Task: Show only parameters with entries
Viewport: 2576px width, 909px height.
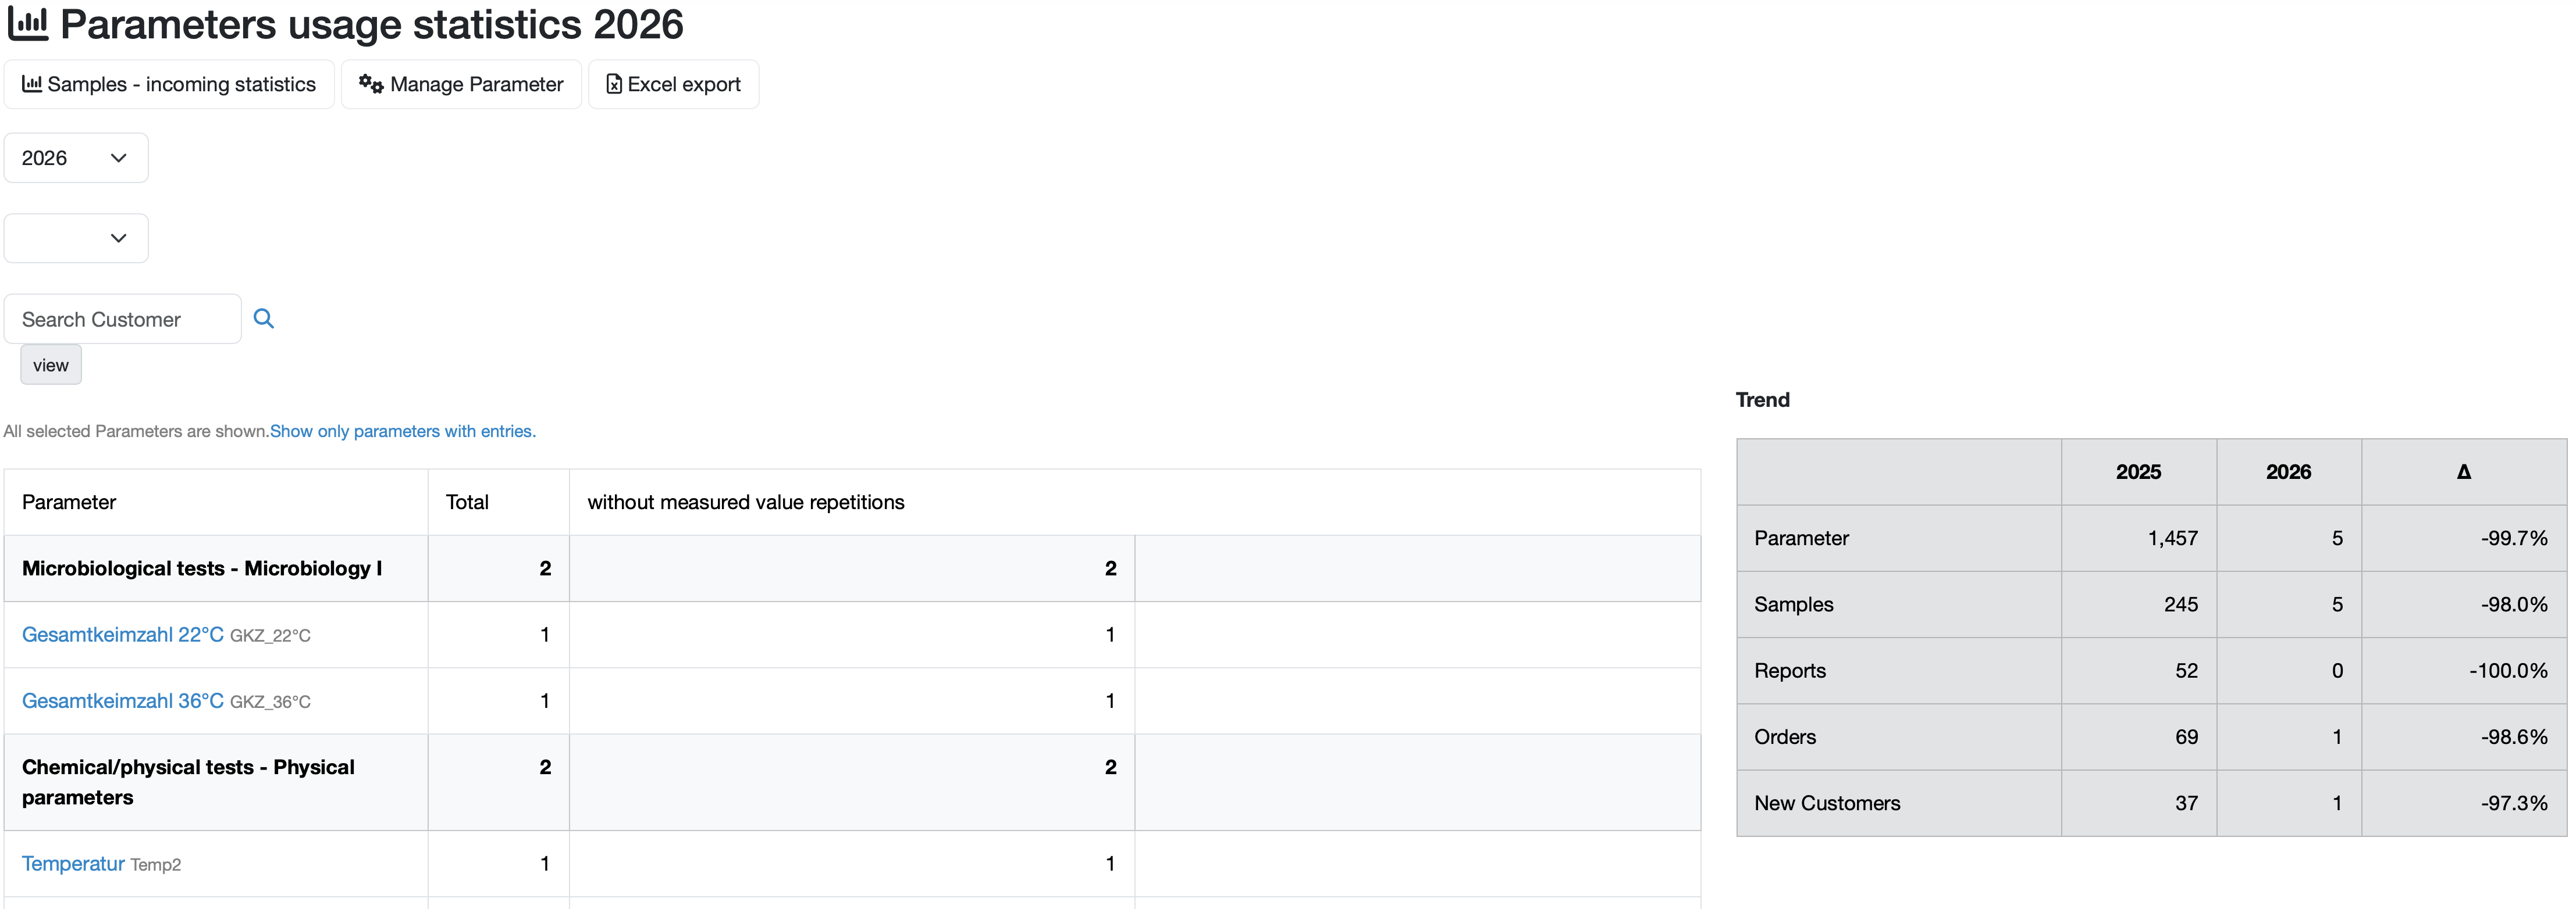Action: point(403,431)
